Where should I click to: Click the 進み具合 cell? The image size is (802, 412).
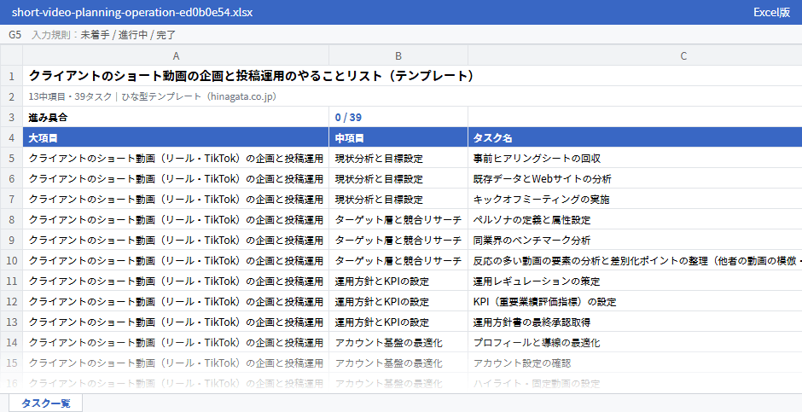(176, 117)
